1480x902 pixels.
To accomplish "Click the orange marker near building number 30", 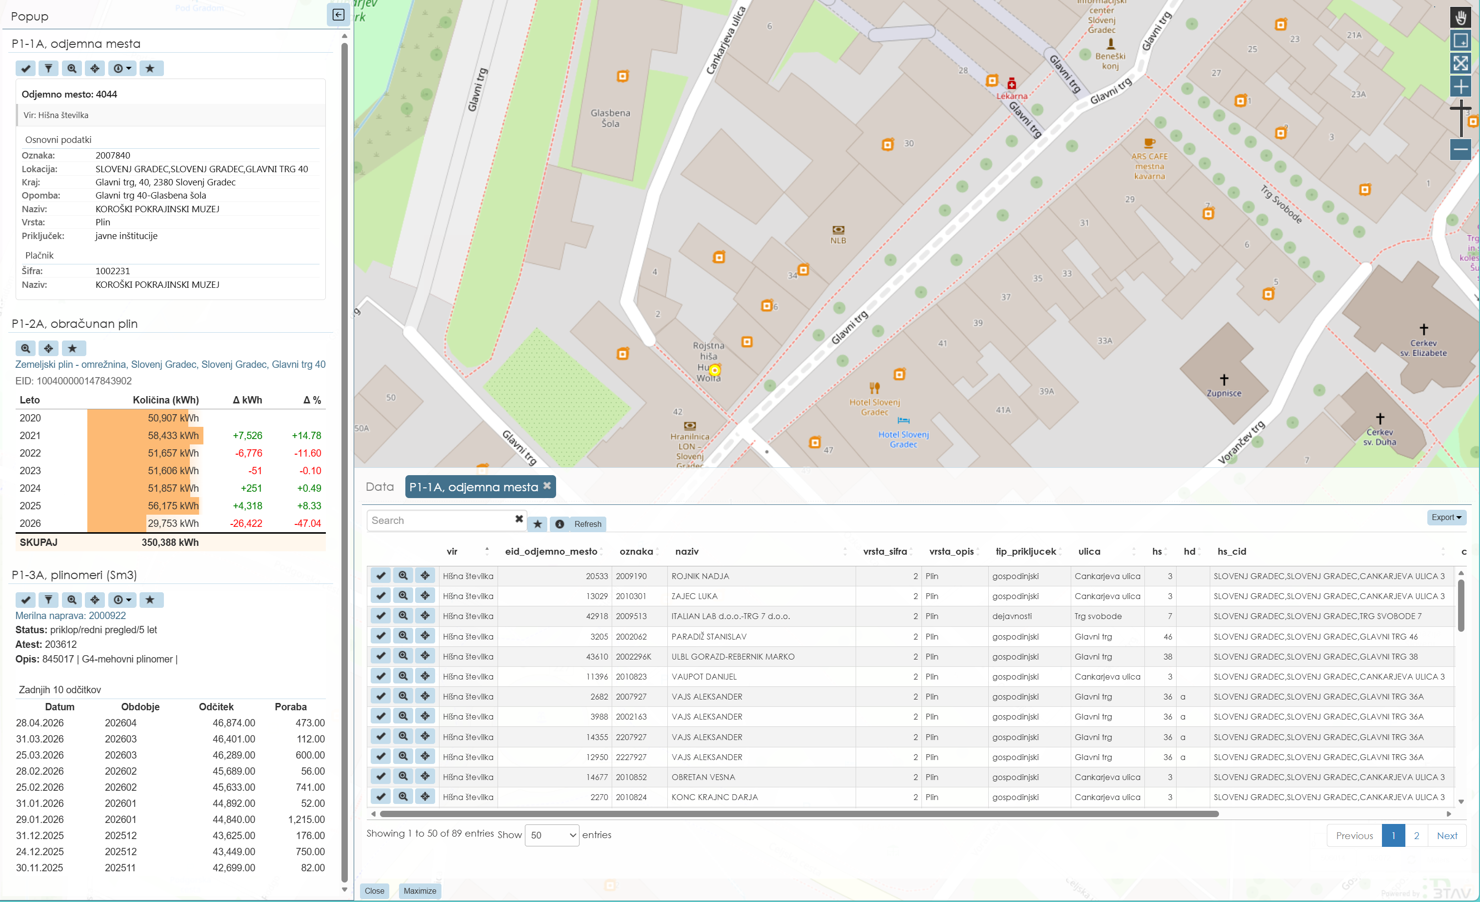I will click(x=888, y=144).
